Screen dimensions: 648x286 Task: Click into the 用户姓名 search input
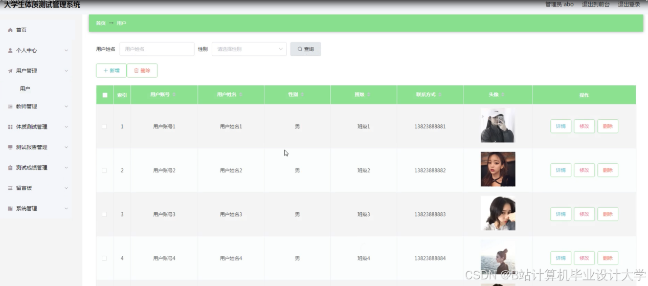pos(157,49)
